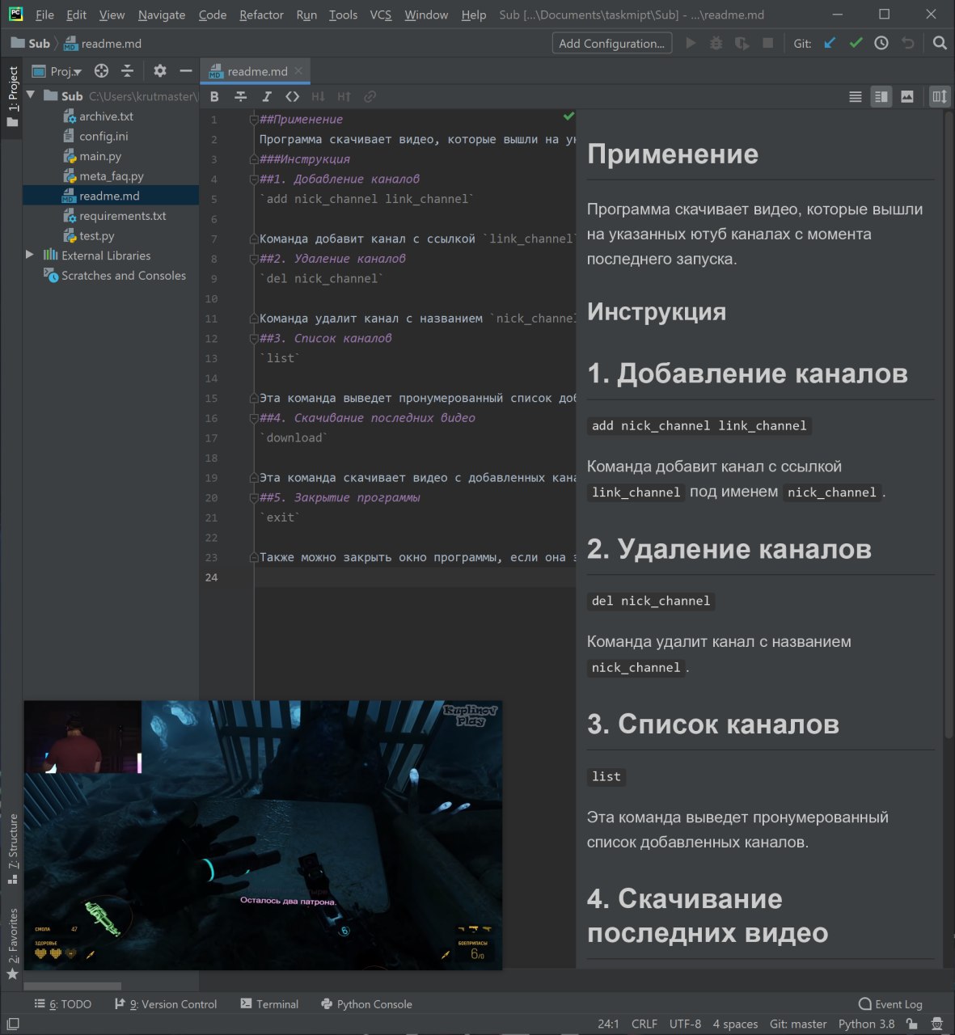The height and width of the screenshot is (1035, 955).
Task: Click the Run play icon
Action: coord(691,43)
